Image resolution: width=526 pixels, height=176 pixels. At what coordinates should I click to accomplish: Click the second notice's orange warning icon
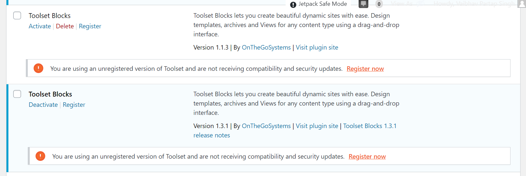pos(40,156)
